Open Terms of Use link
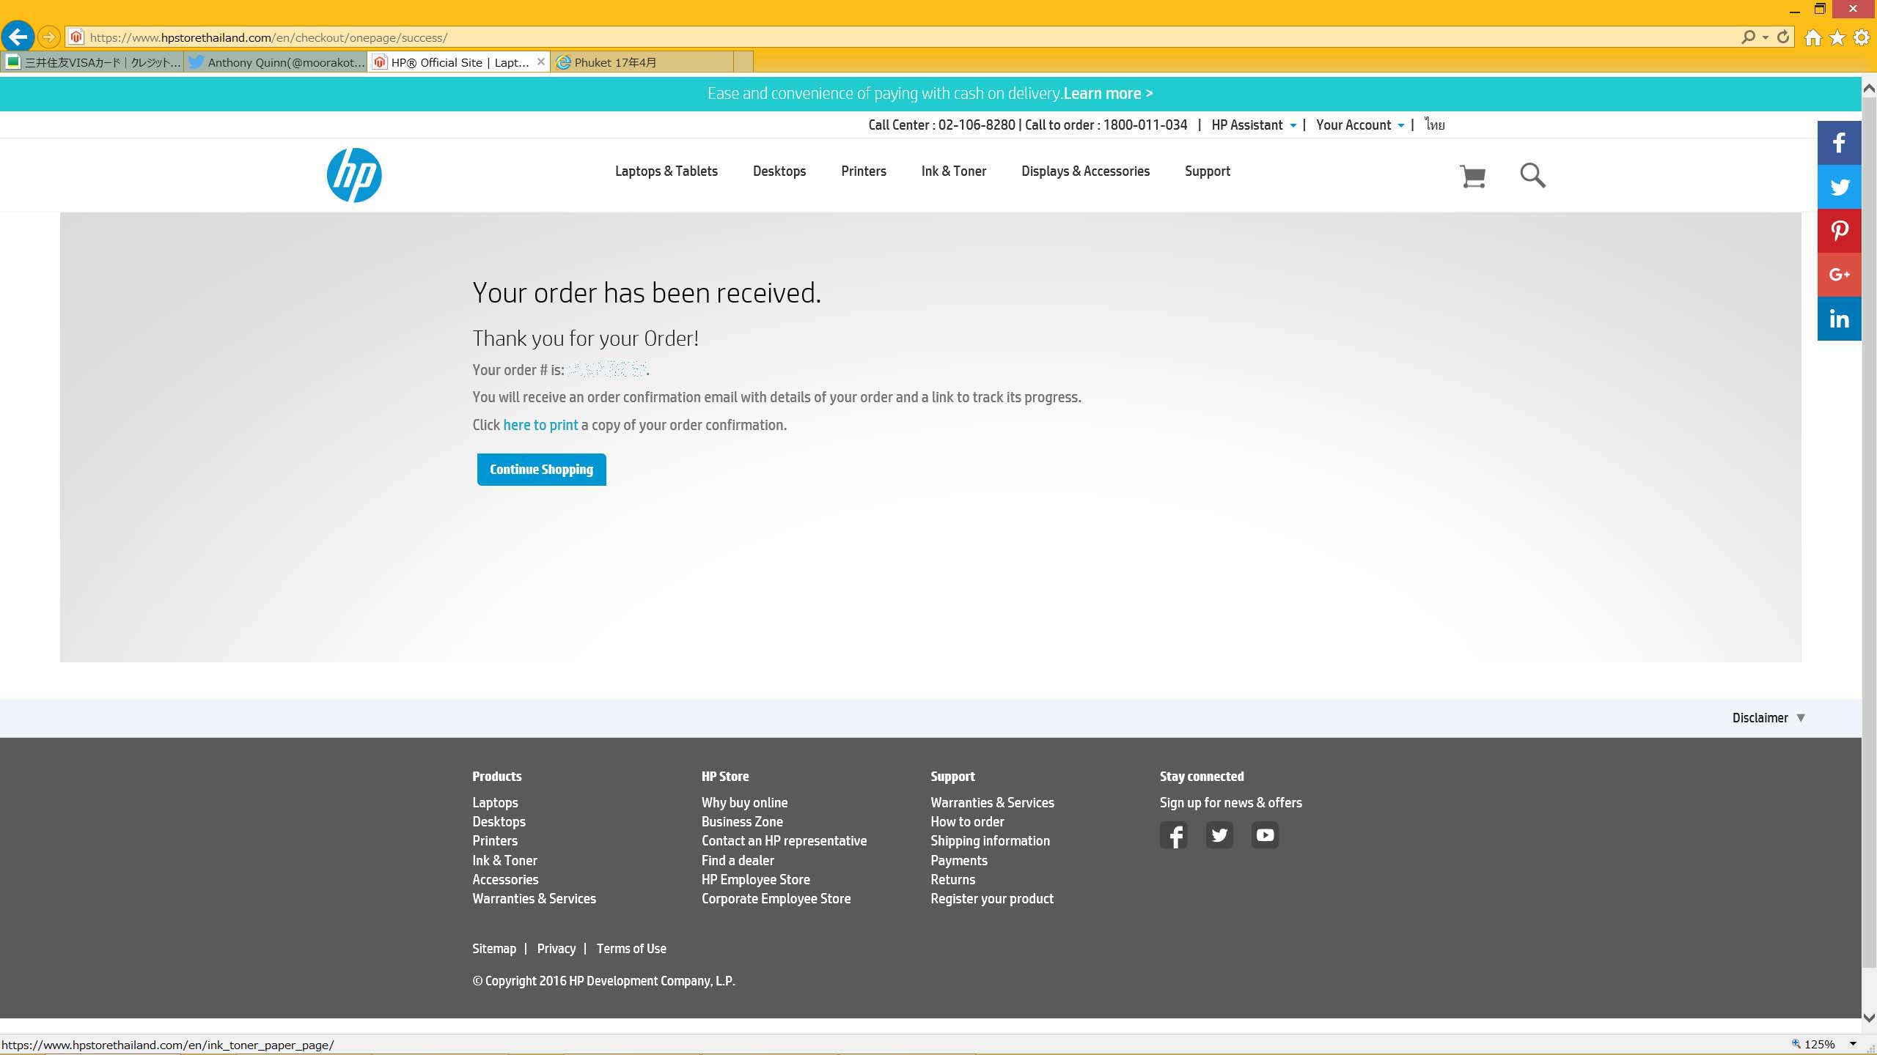The width and height of the screenshot is (1877, 1055). (x=631, y=949)
